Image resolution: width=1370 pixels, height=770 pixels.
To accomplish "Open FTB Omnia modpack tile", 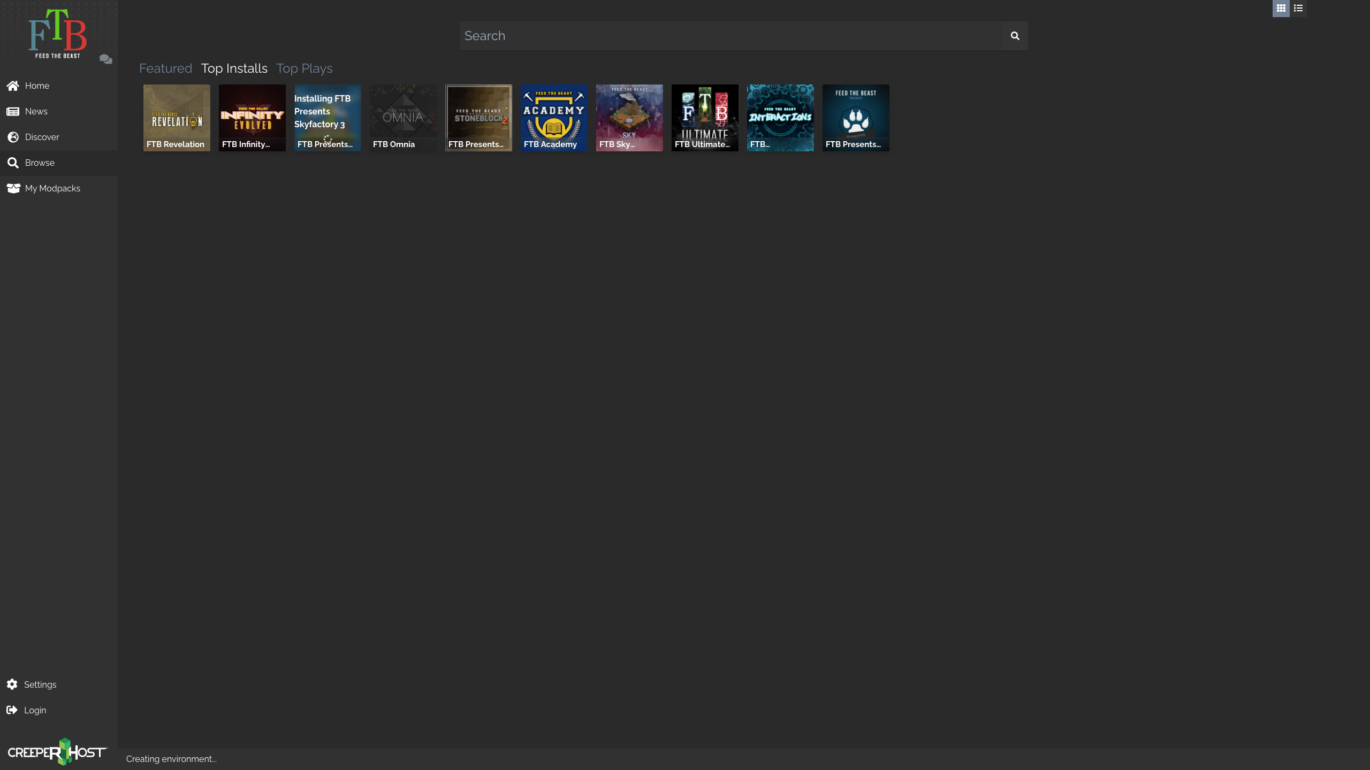I will tap(403, 118).
